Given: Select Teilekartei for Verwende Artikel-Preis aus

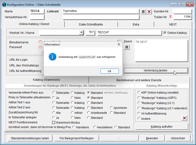Looking at the screenshot, I should 54,93.
